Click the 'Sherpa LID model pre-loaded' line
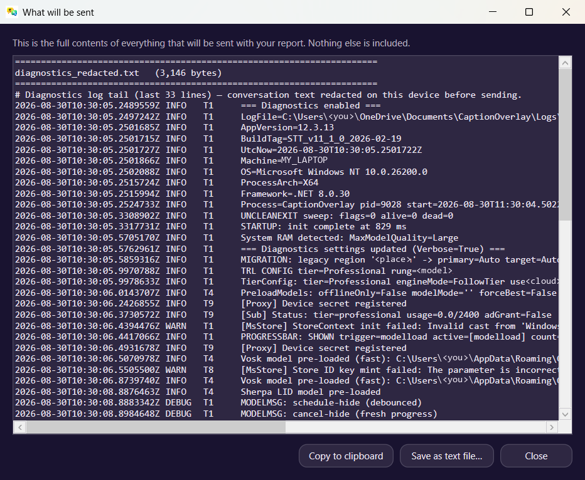This screenshot has height=480, width=585. [x=198, y=392]
